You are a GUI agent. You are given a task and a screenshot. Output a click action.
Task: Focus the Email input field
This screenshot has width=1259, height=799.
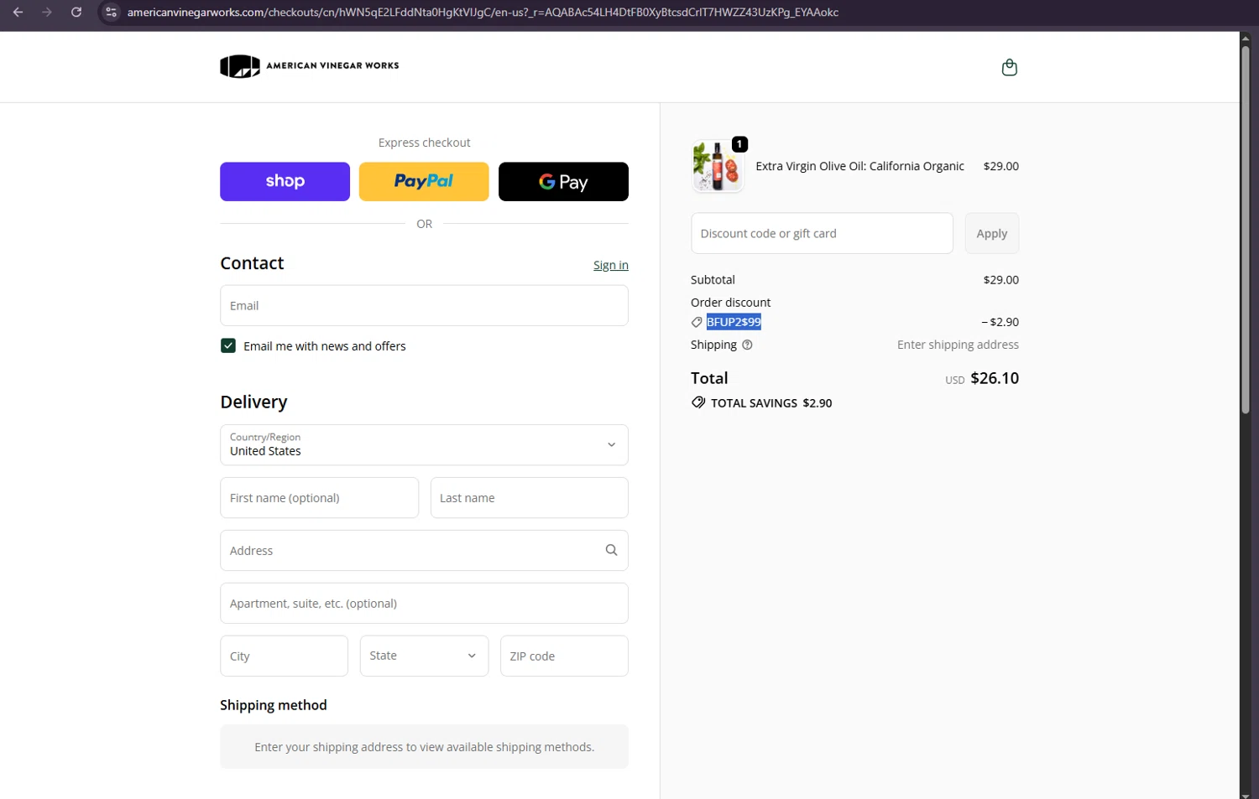tap(424, 305)
